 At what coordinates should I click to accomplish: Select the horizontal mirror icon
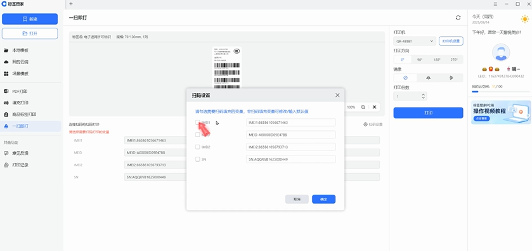pyautogui.click(x=428, y=78)
